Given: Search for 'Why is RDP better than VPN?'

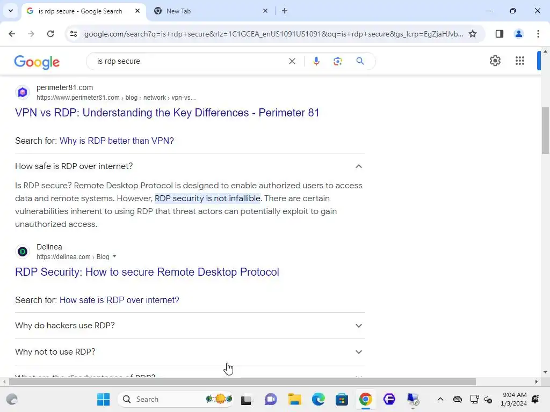Looking at the screenshot, I should (x=117, y=141).
